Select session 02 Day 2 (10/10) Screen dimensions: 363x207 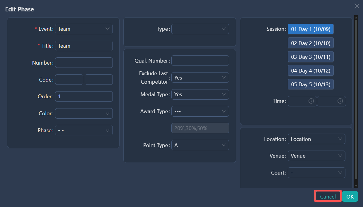coord(311,43)
